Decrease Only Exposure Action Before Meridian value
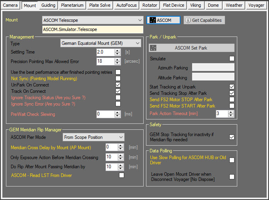The image size is (269, 200). coord(121,158)
